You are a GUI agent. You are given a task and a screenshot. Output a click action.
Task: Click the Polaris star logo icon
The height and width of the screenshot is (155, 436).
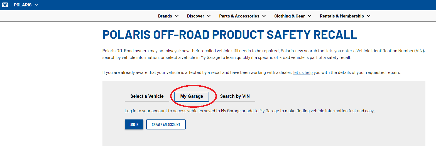pos(5,5)
